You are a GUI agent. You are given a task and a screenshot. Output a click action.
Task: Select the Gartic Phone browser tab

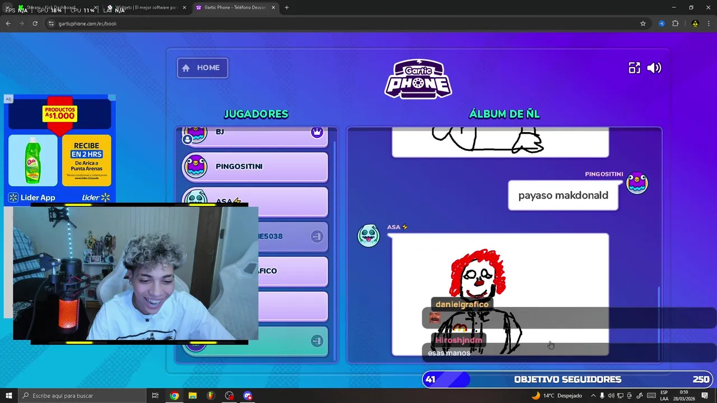pyautogui.click(x=235, y=8)
